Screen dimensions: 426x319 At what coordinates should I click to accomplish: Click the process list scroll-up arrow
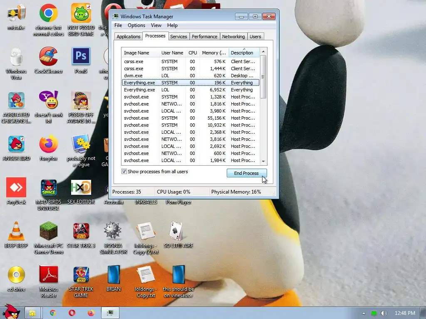coord(263,51)
